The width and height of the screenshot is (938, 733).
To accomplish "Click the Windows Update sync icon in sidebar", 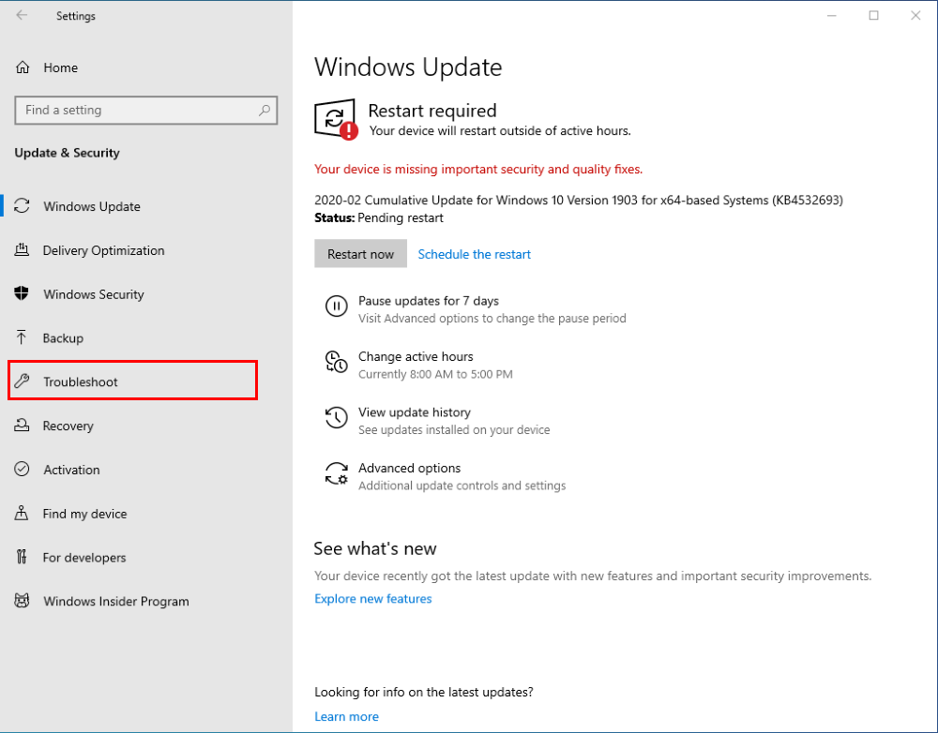I will click(23, 206).
